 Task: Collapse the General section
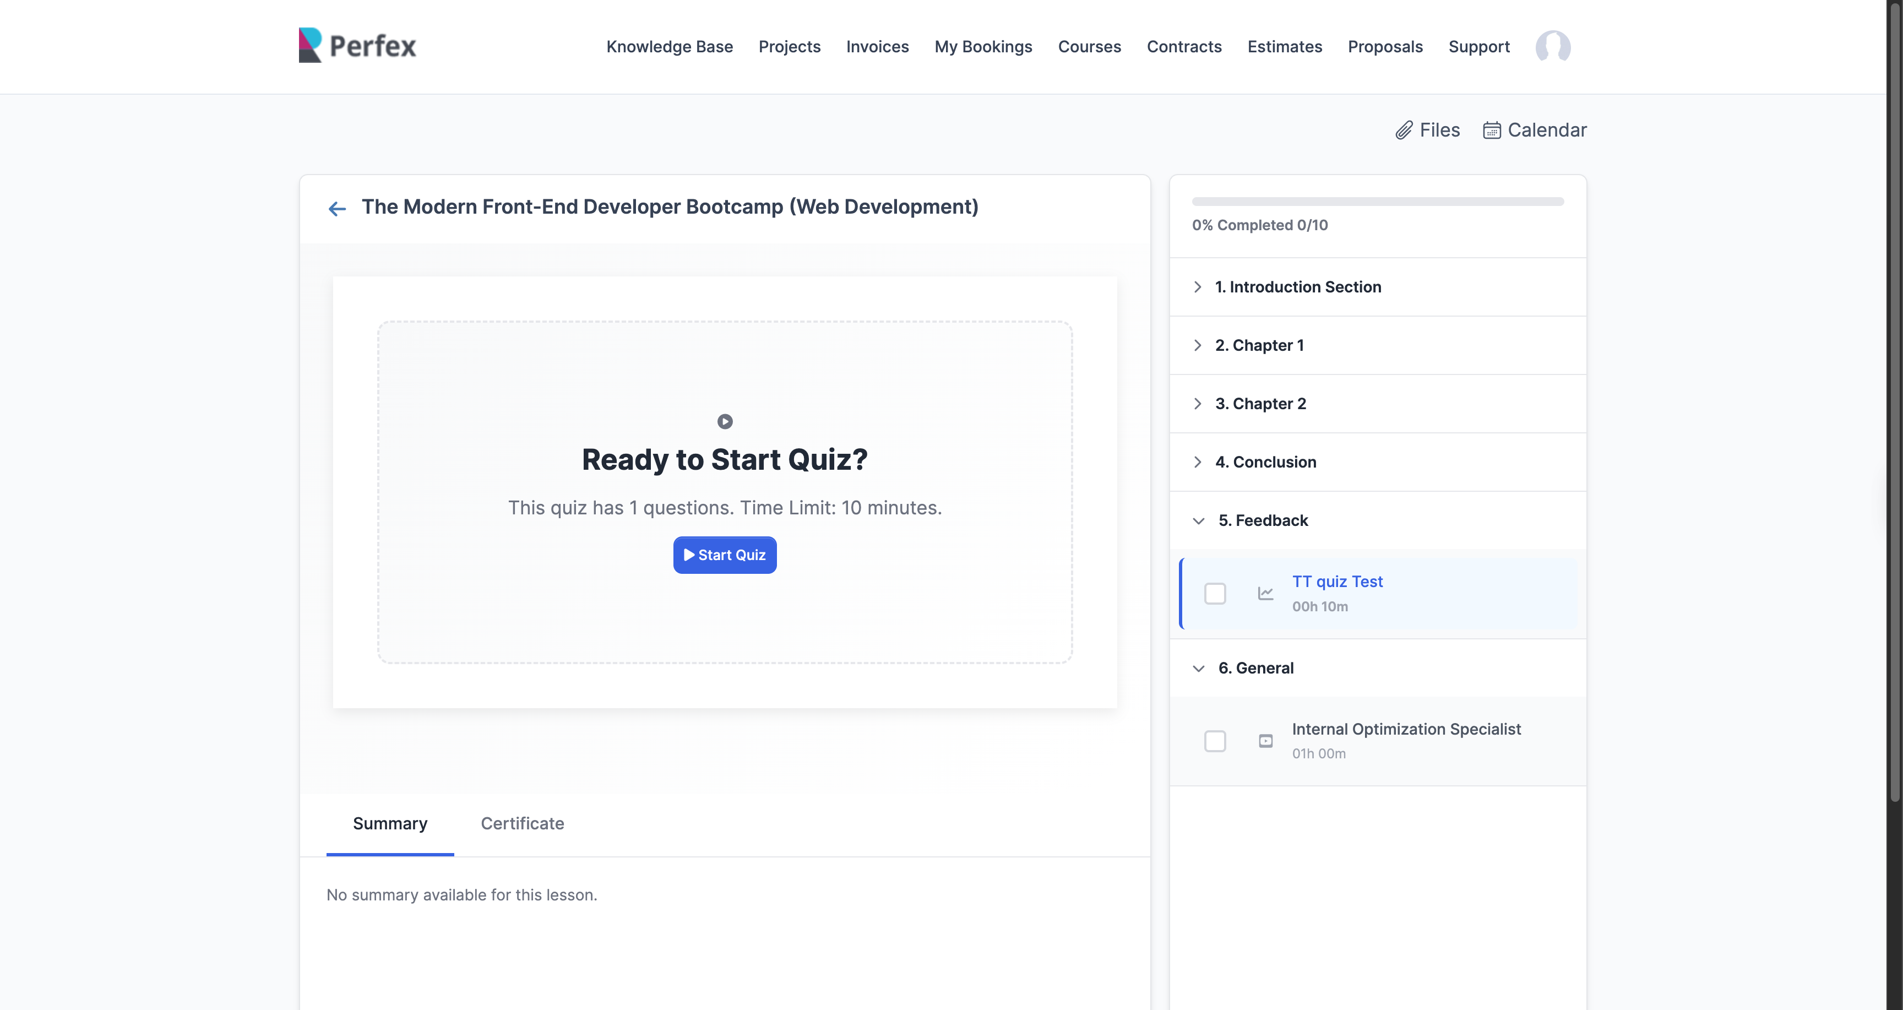1255,668
